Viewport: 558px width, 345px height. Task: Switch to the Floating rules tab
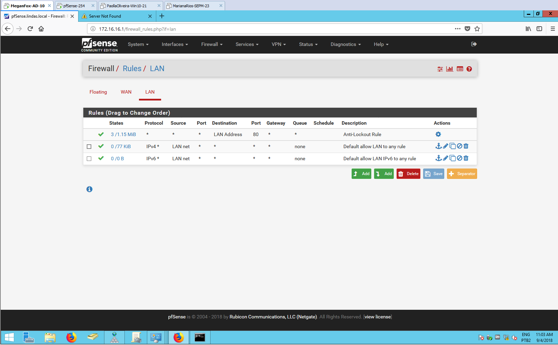coord(98,92)
